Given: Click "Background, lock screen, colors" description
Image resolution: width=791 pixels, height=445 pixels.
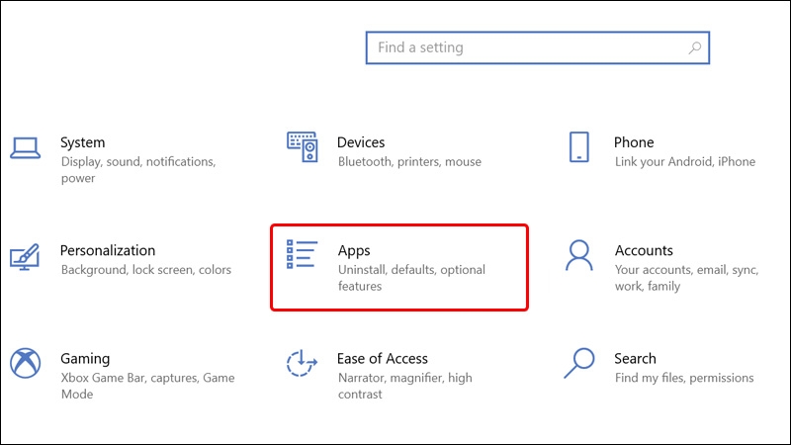Looking at the screenshot, I should pyautogui.click(x=146, y=270).
